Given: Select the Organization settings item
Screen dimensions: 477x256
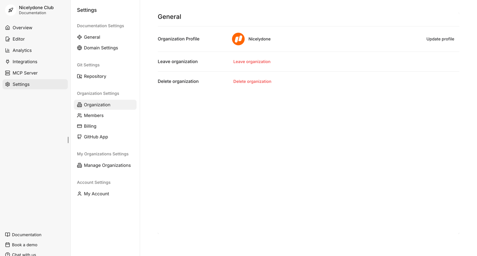Looking at the screenshot, I should [x=105, y=105].
